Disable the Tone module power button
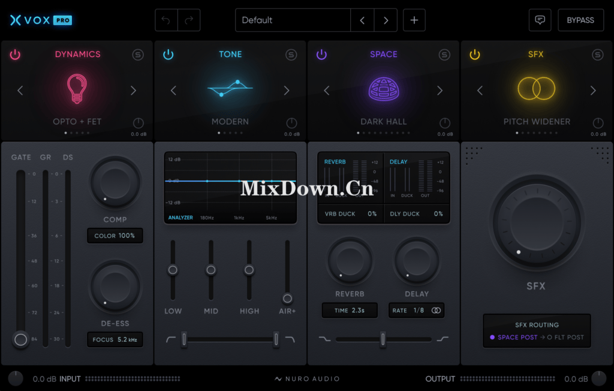Viewport: 614px width, 391px height. 168,54
